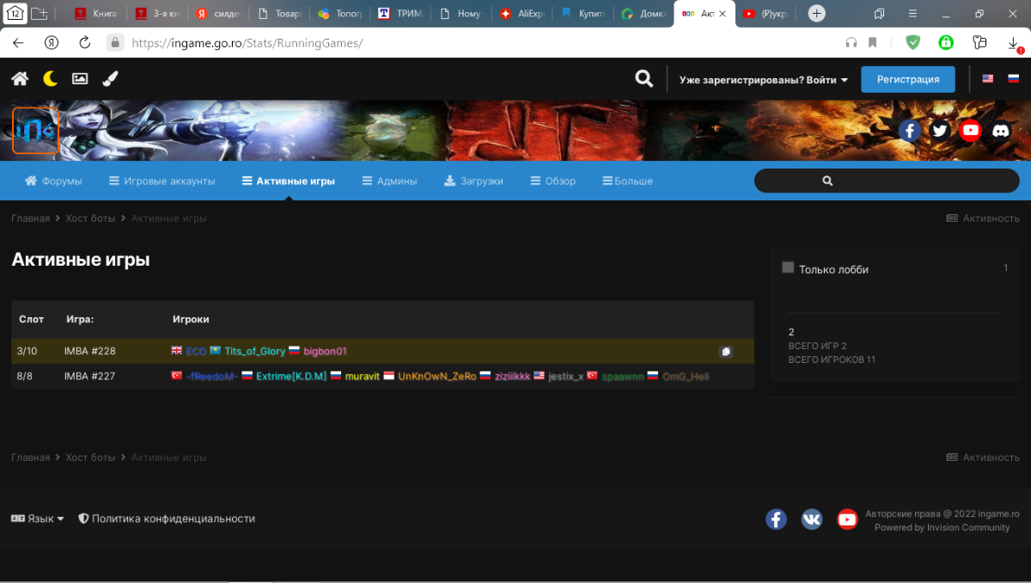This screenshot has height=583, width=1031.
Task: Expand the Уже зарегистрированы? Войти dropdown
Action: point(763,80)
